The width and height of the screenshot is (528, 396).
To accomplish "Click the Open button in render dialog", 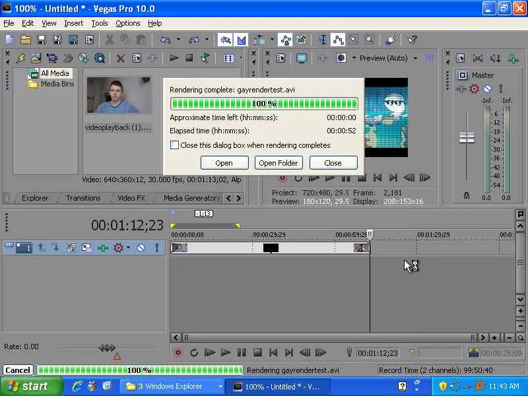I will (x=224, y=163).
